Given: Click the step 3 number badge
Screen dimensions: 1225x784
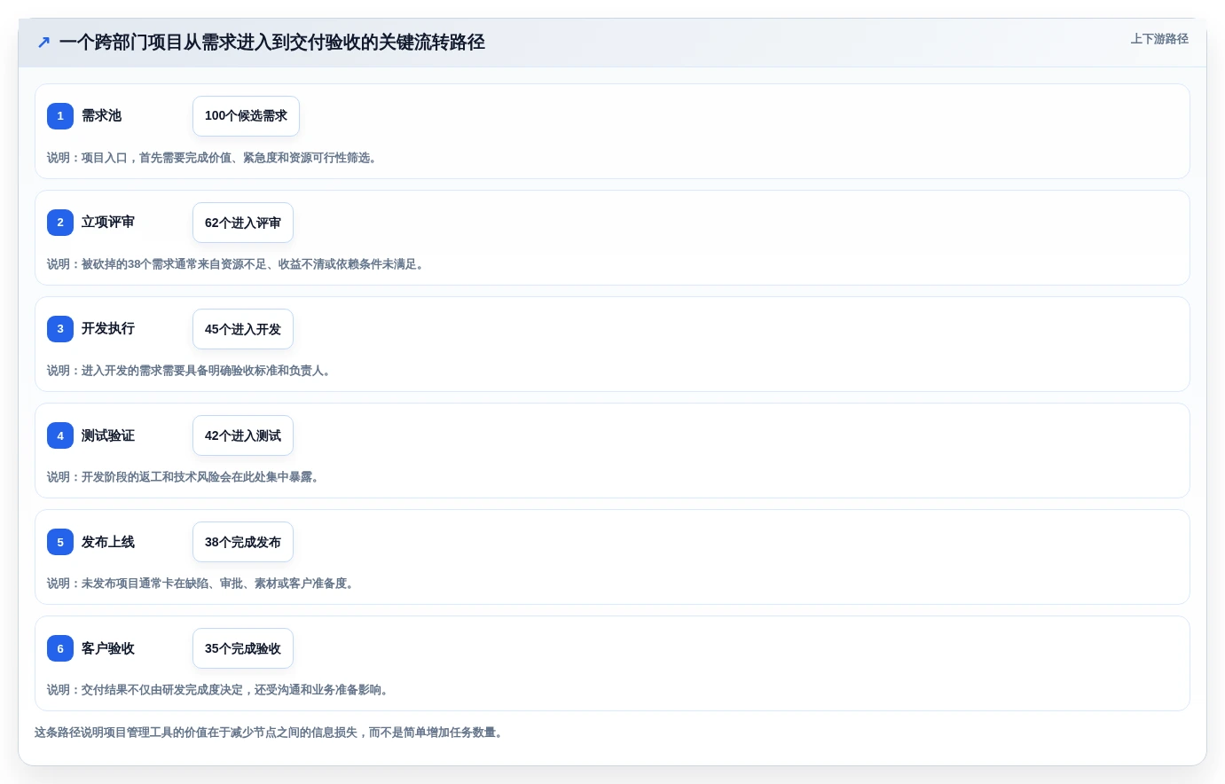Looking at the screenshot, I should 60,329.
